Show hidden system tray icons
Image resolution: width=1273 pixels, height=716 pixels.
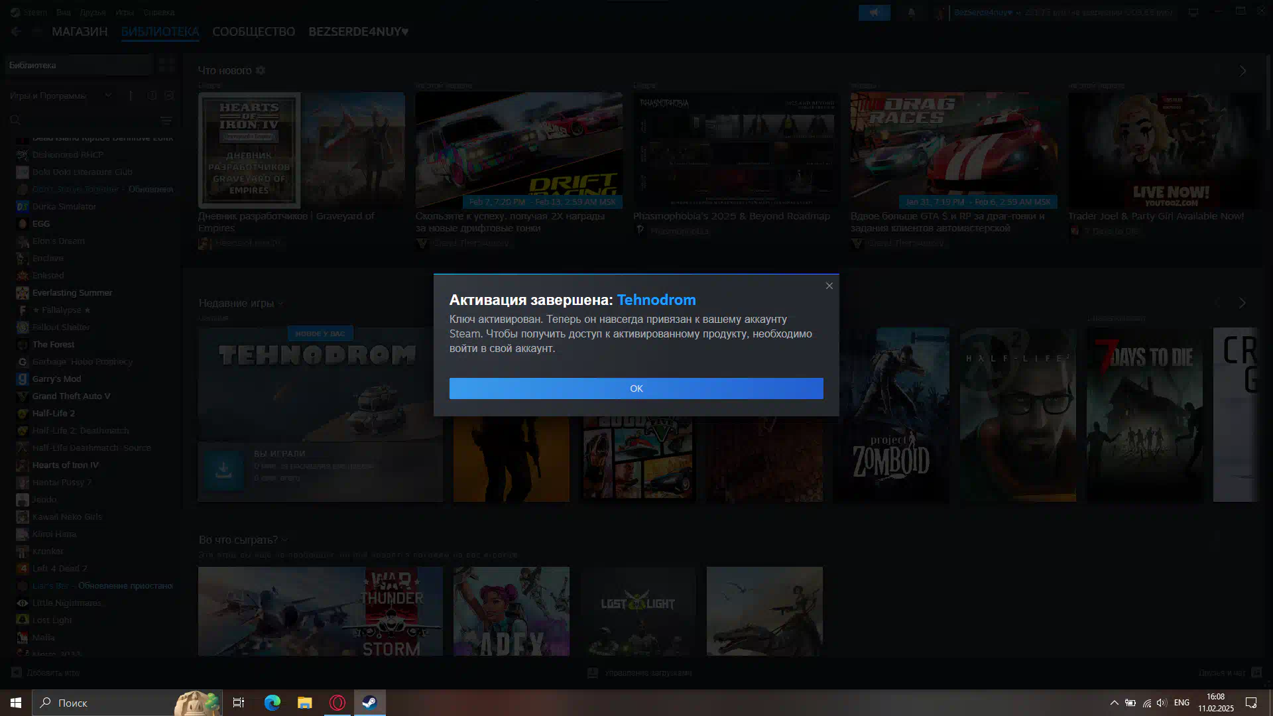click(1114, 703)
